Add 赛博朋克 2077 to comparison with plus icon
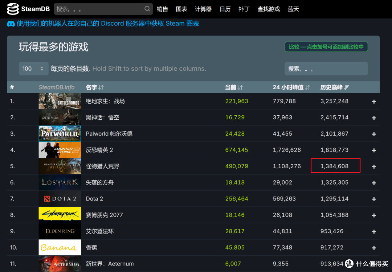The image size is (392, 272). click(374, 215)
